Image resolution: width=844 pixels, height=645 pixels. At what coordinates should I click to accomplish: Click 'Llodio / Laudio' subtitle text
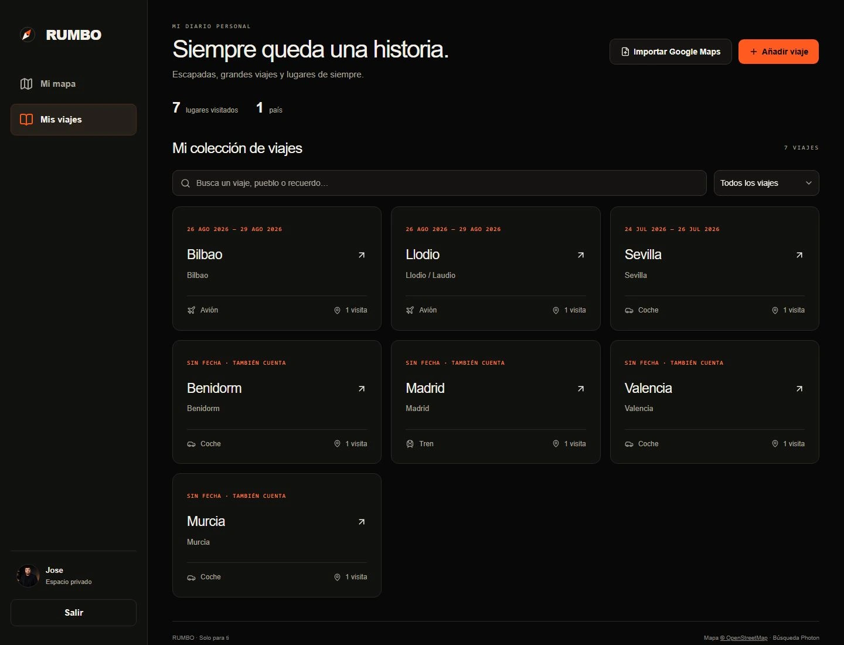pyautogui.click(x=430, y=275)
